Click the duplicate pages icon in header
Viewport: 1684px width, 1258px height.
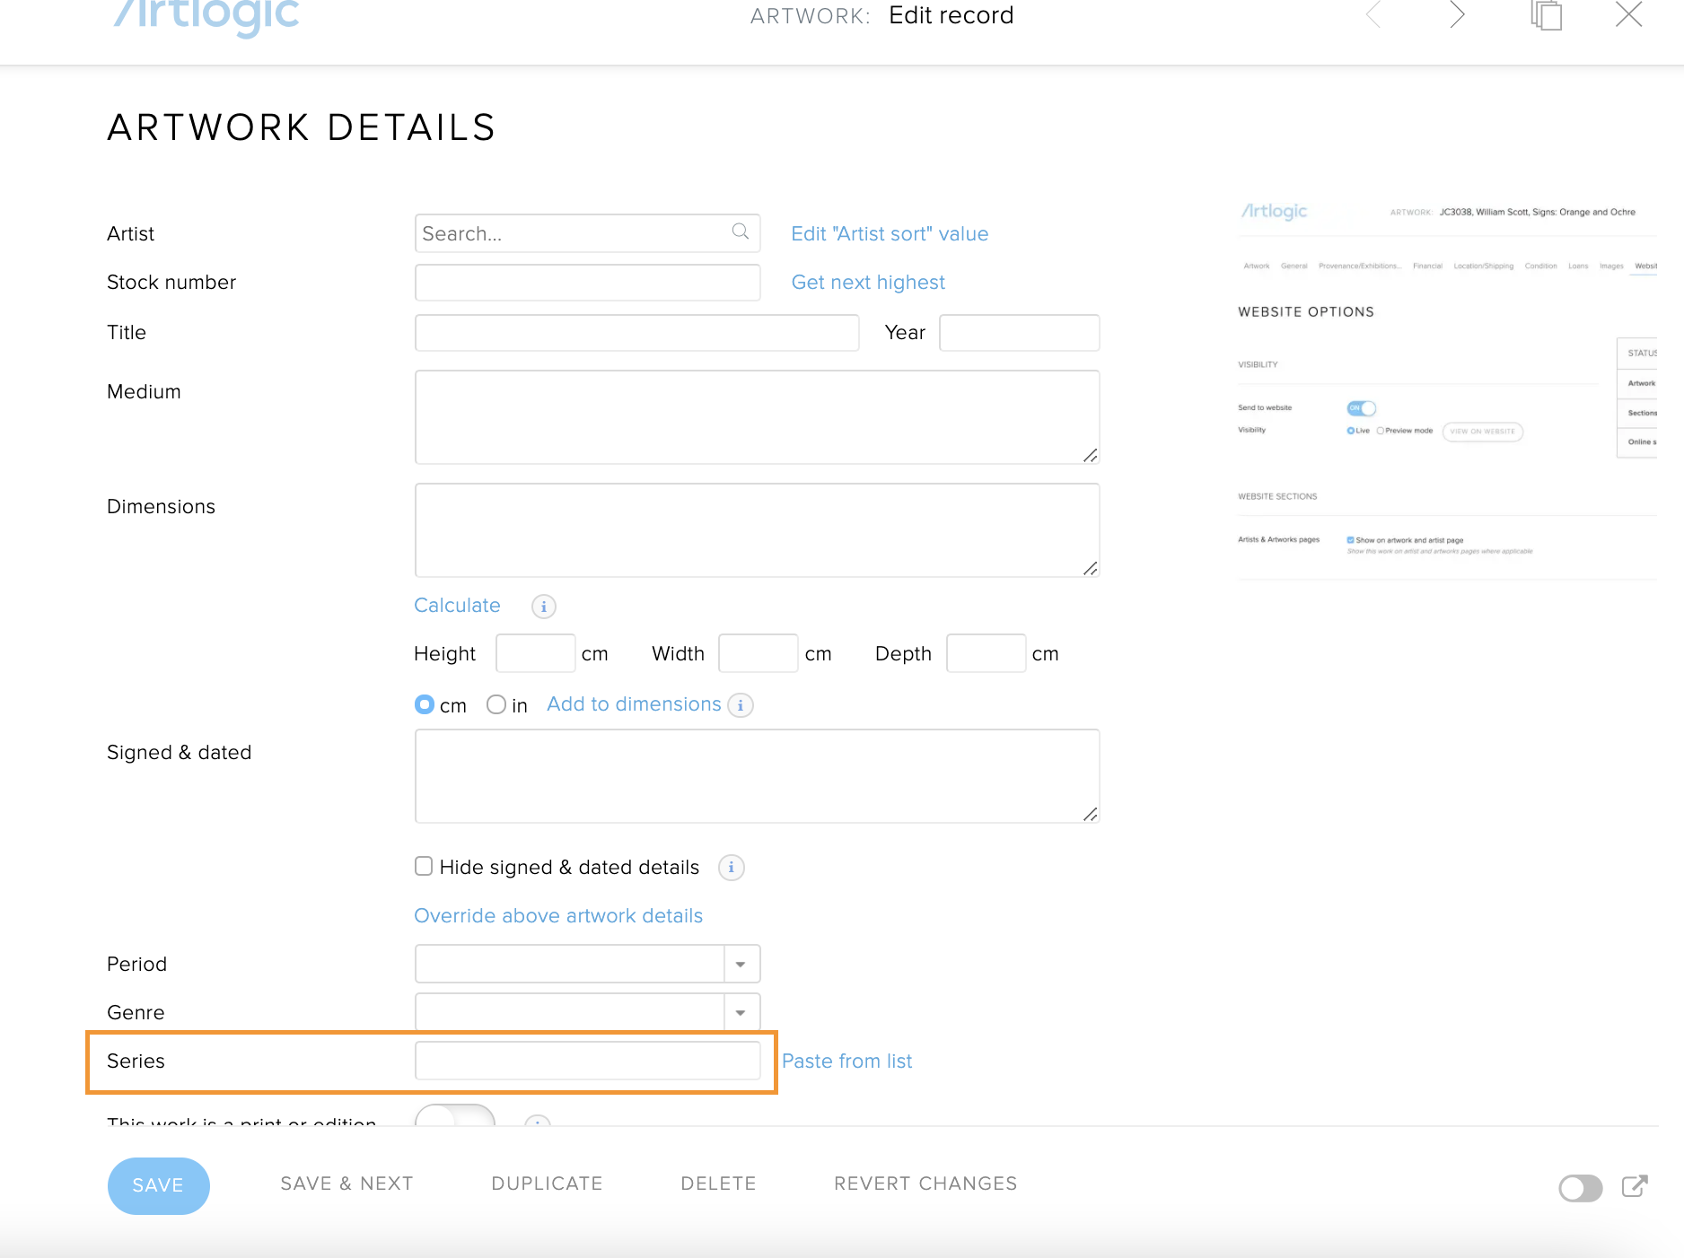pos(1546,15)
